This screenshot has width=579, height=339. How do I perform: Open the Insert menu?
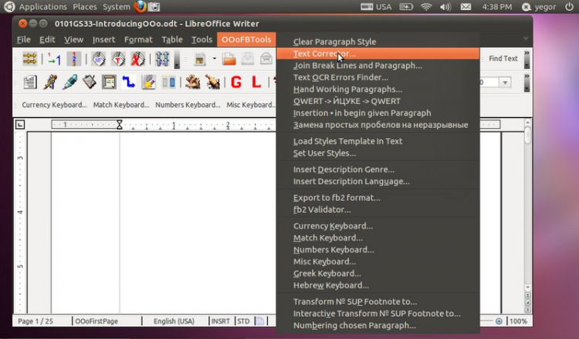click(x=103, y=39)
